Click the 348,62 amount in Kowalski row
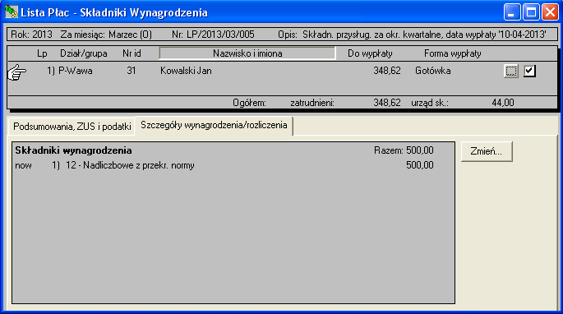The height and width of the screenshot is (314, 563). 387,71
